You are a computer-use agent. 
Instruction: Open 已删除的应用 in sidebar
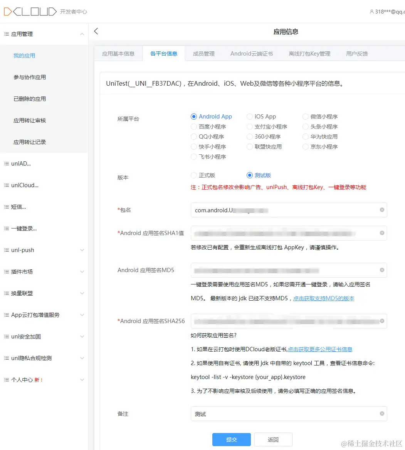pyautogui.click(x=30, y=99)
